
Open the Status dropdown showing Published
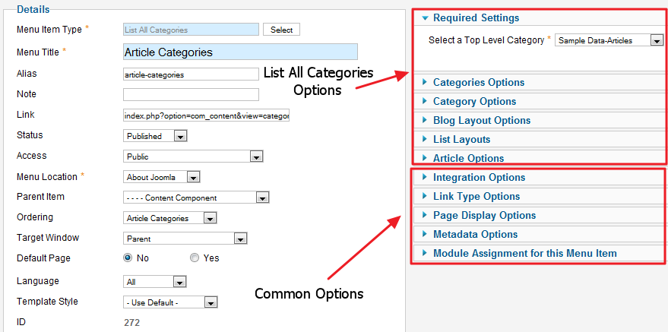pyautogui.click(x=155, y=136)
